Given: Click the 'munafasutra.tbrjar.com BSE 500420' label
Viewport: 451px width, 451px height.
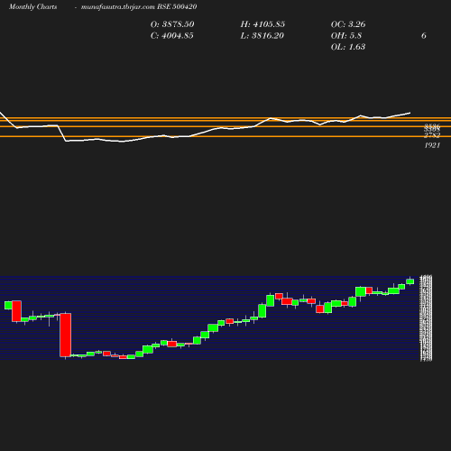Looking at the screenshot, I should click(139, 6).
